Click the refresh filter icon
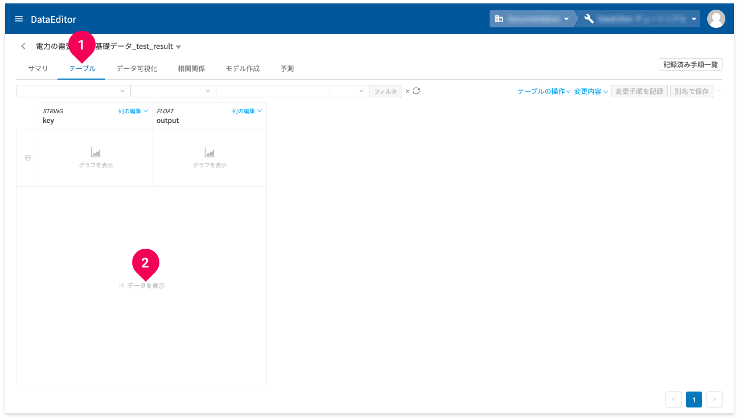 (x=416, y=91)
